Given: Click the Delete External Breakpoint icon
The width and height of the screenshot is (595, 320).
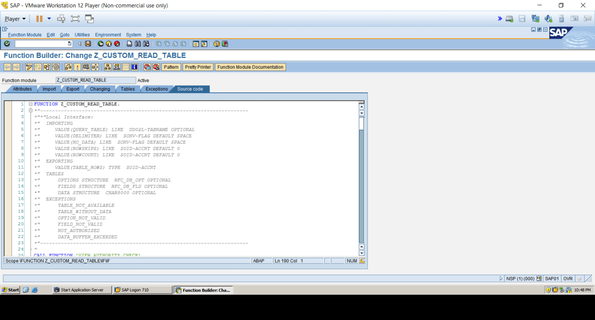Looking at the screenshot, I should point(156,67).
